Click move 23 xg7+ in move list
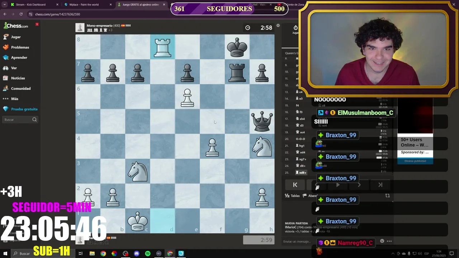The width and height of the screenshot is (459, 258). point(301,159)
